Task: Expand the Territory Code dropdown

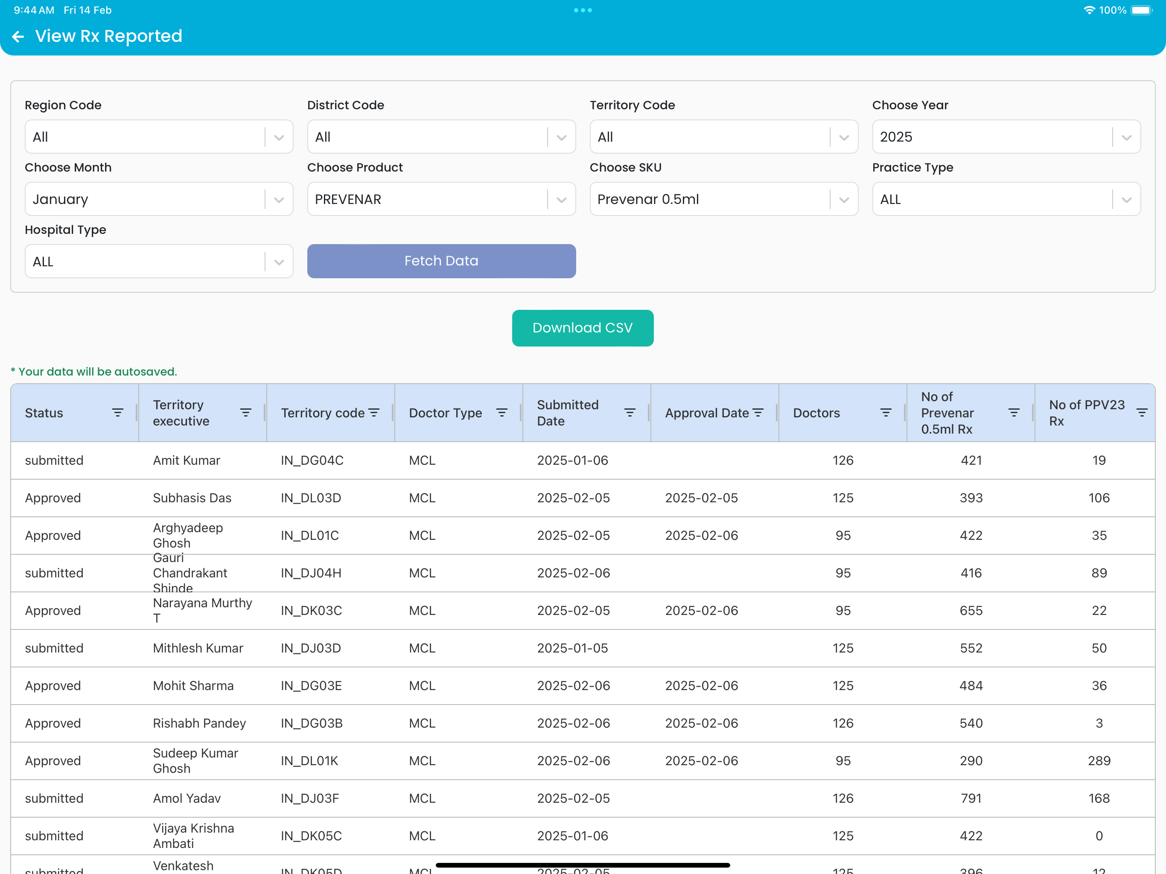Action: coord(724,137)
